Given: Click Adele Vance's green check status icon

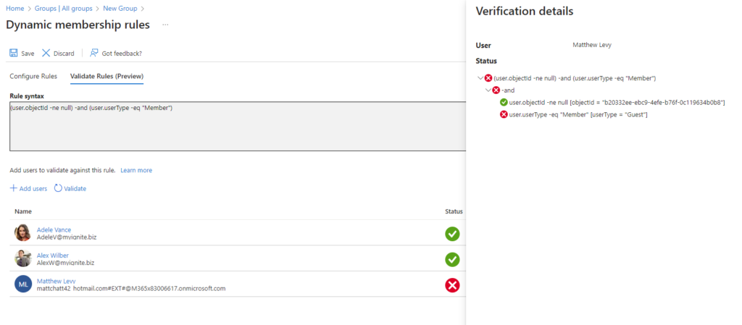Looking at the screenshot, I should coord(452,233).
